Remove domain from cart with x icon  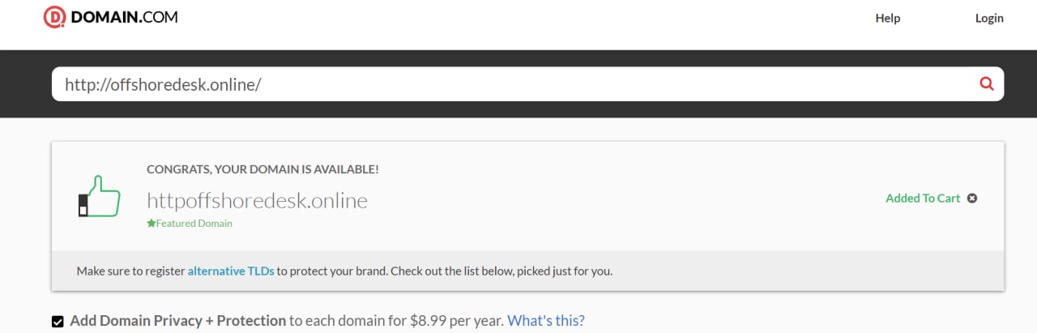point(972,198)
